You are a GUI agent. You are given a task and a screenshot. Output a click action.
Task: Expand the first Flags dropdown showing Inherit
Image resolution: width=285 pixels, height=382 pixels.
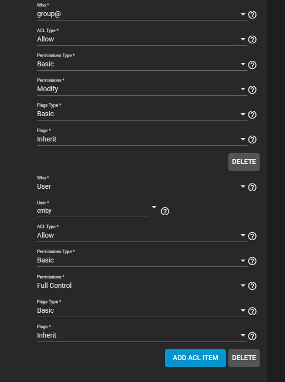(142, 139)
